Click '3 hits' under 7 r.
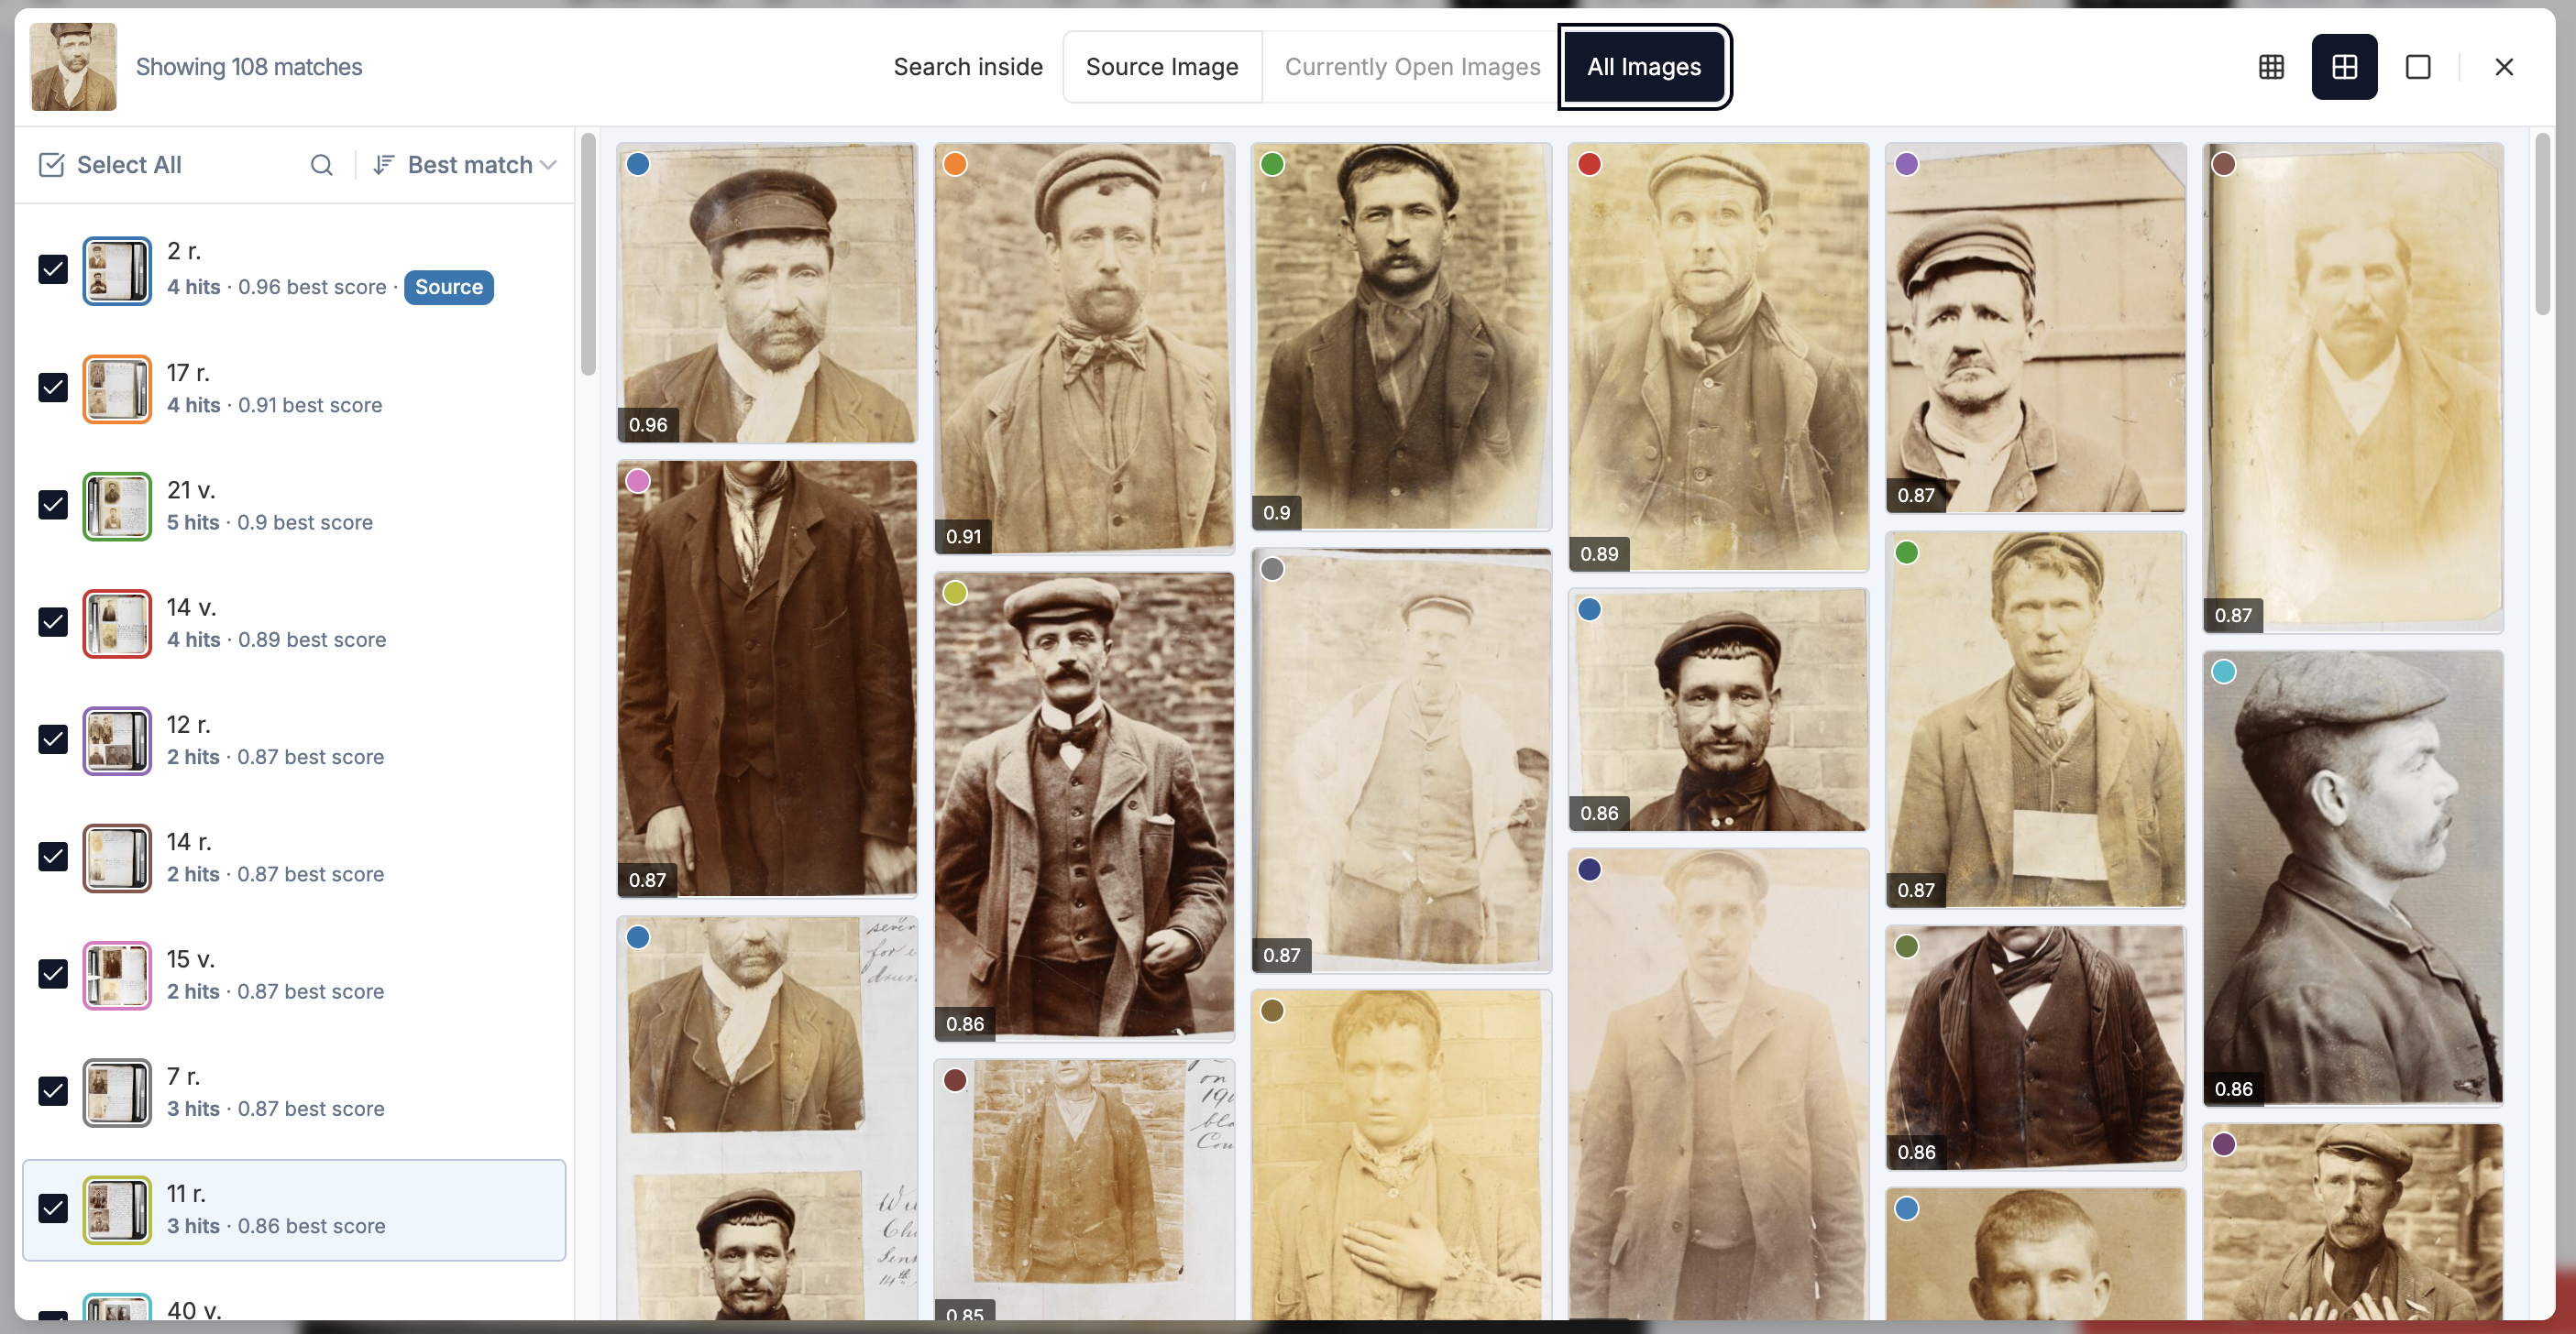Viewport: 2576px width, 1334px height. [x=193, y=1109]
